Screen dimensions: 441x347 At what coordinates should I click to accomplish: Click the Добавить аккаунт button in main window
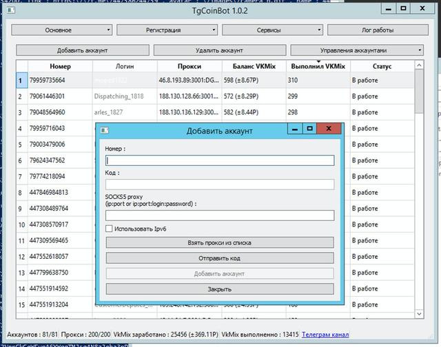coord(83,50)
